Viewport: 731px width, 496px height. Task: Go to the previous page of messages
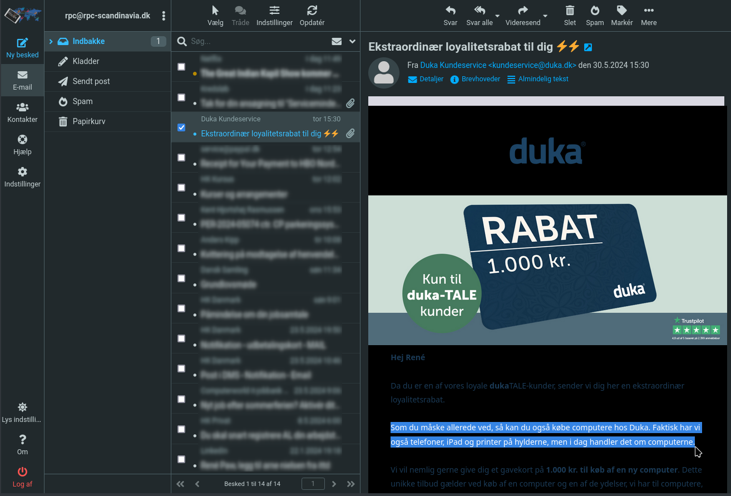pos(197,484)
